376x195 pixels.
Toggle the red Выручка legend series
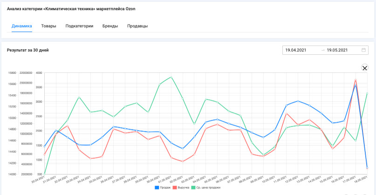(181, 188)
